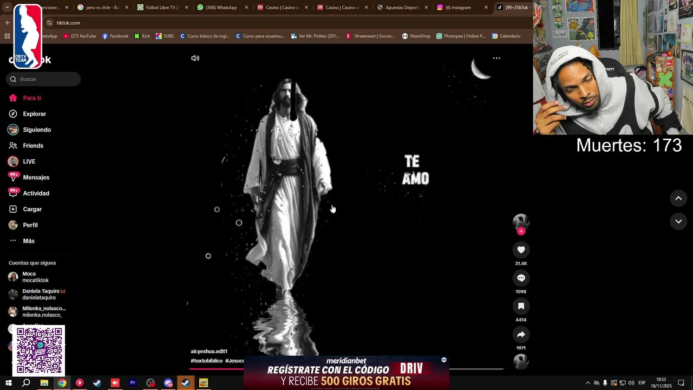Bookmark the video with 4414 saves
This screenshot has height=390, width=693.
click(521, 306)
